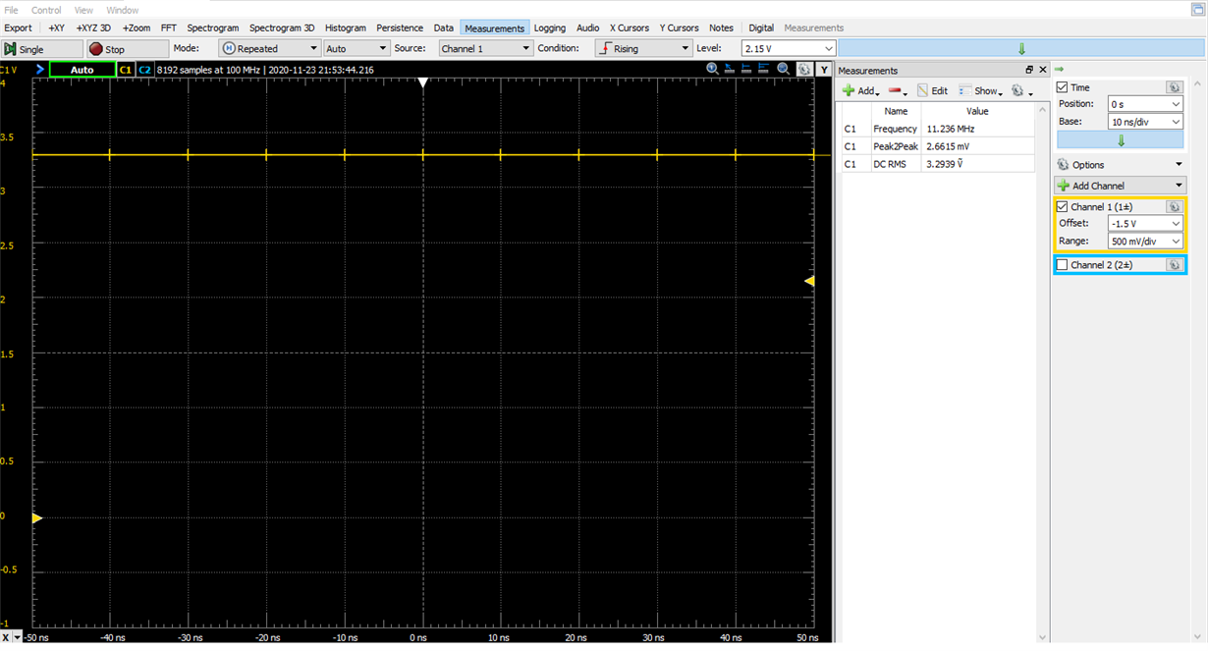
Task: Click the blue arrow beside Auto status
Action: tap(40, 70)
